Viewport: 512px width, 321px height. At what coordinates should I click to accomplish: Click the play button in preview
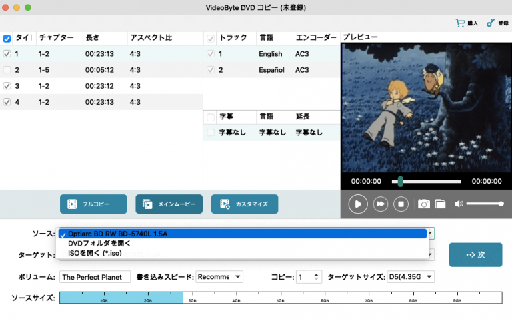[x=358, y=204]
